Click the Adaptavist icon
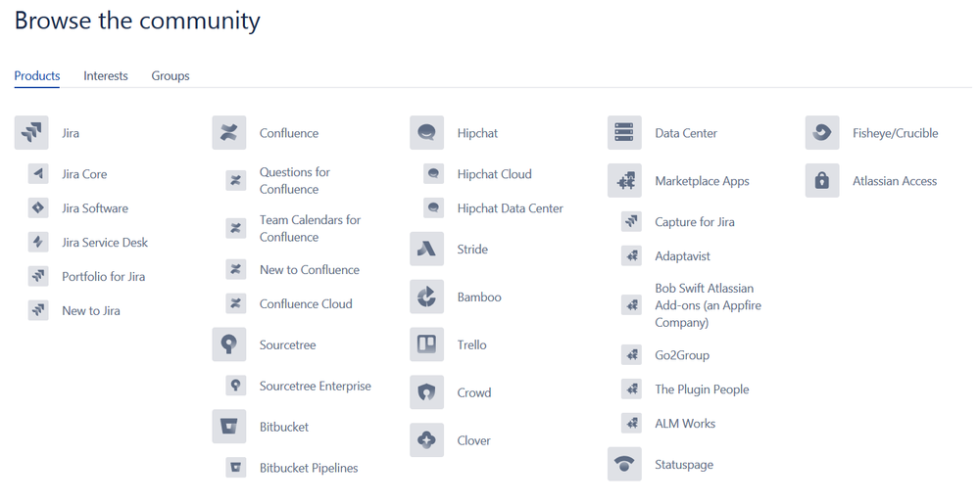 point(631,255)
